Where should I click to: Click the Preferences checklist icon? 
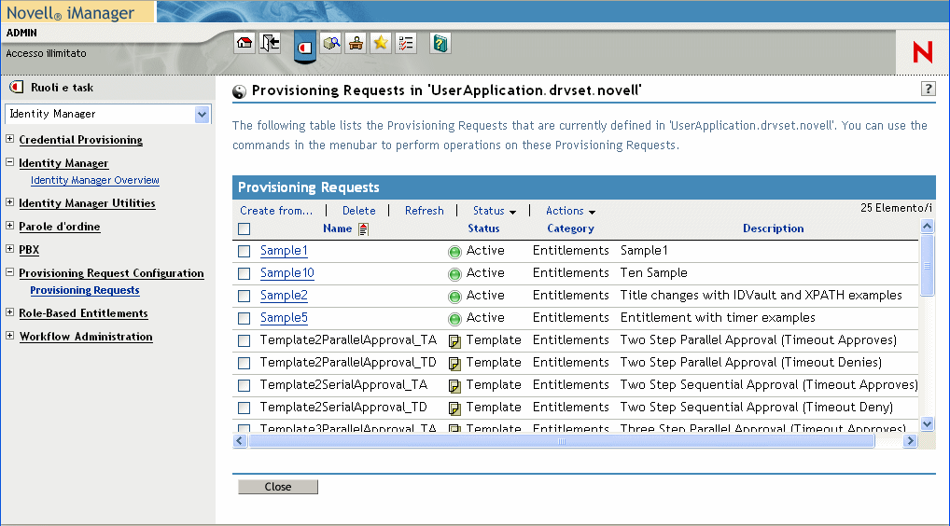pos(406,43)
